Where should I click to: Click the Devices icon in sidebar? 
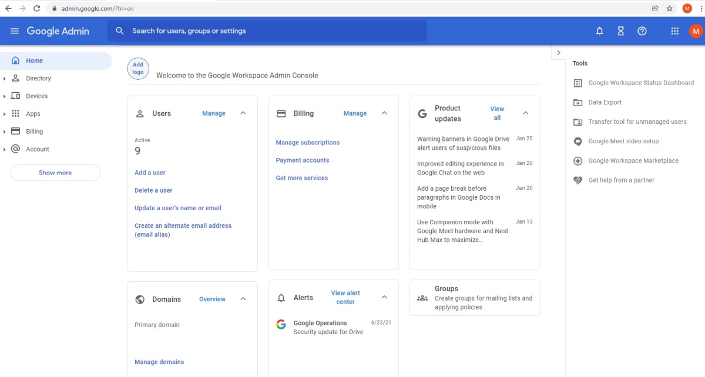coord(15,96)
